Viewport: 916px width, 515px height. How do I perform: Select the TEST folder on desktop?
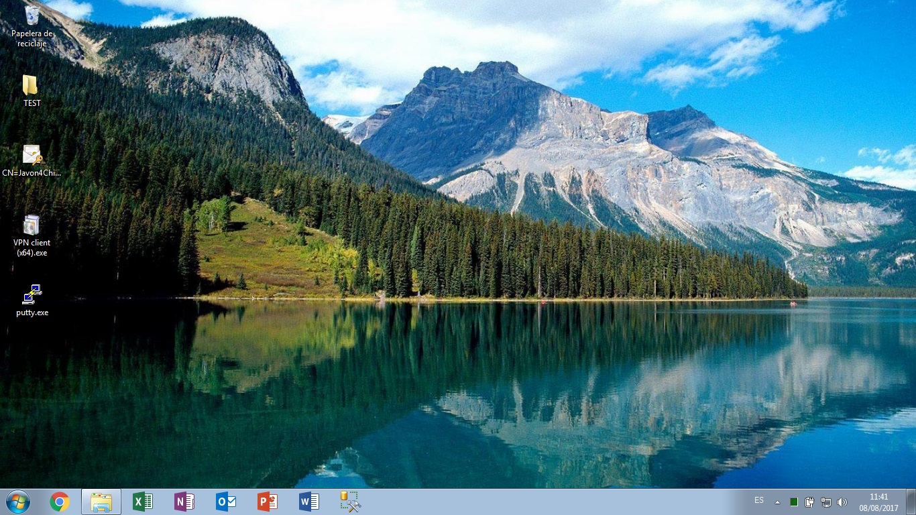point(31,86)
